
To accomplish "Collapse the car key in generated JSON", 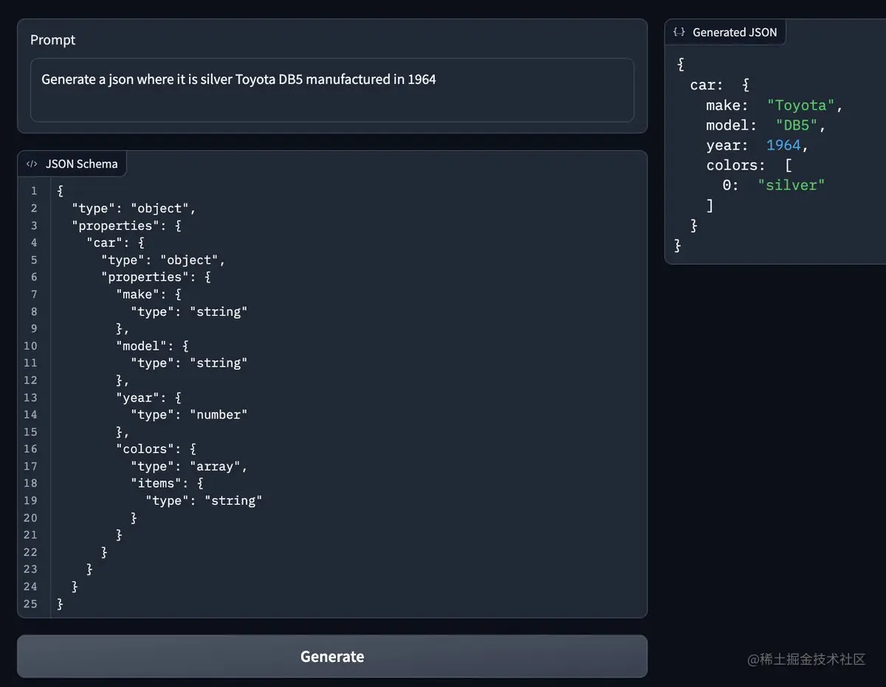I will 706,86.
